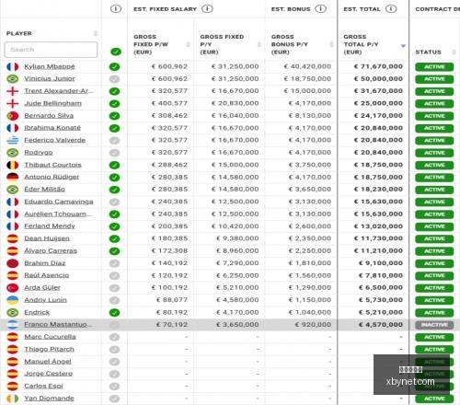Select Brahim Díaz total € 9,100,000

click(x=381, y=263)
